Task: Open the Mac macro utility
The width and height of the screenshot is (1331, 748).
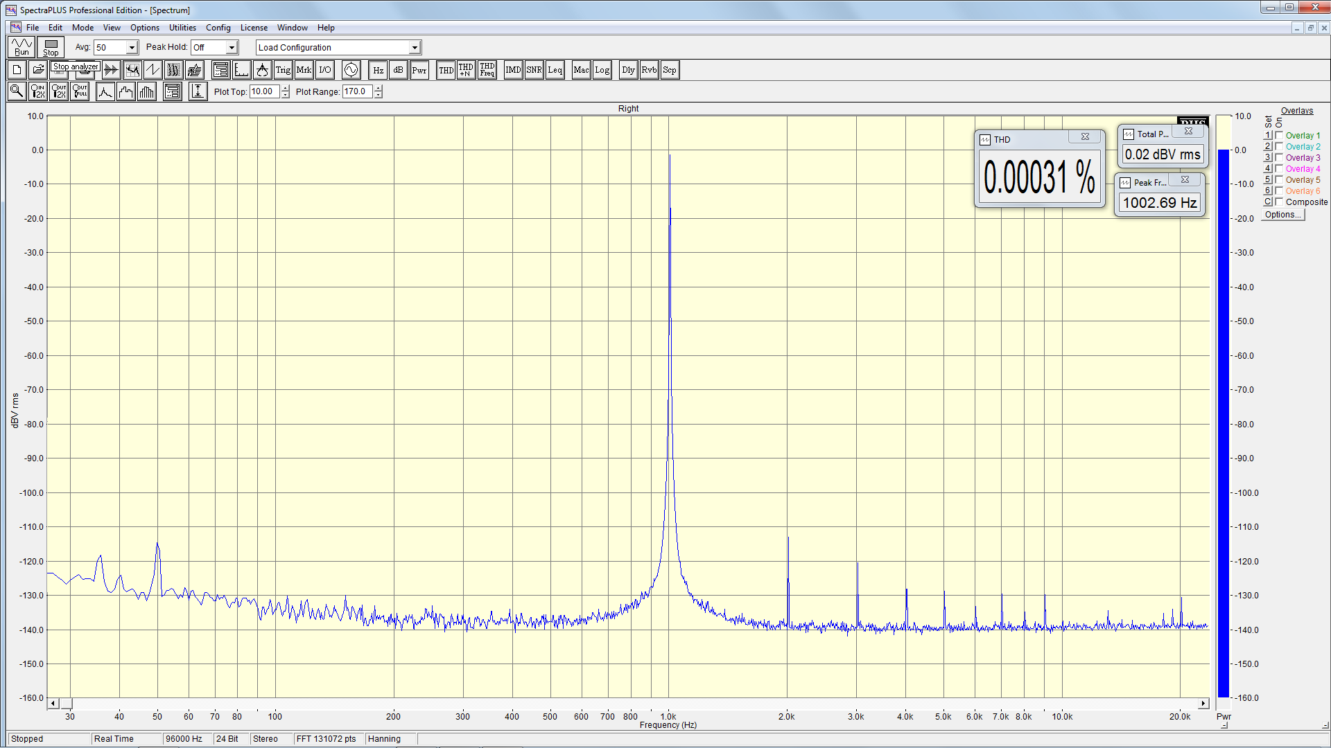Action: coord(581,70)
